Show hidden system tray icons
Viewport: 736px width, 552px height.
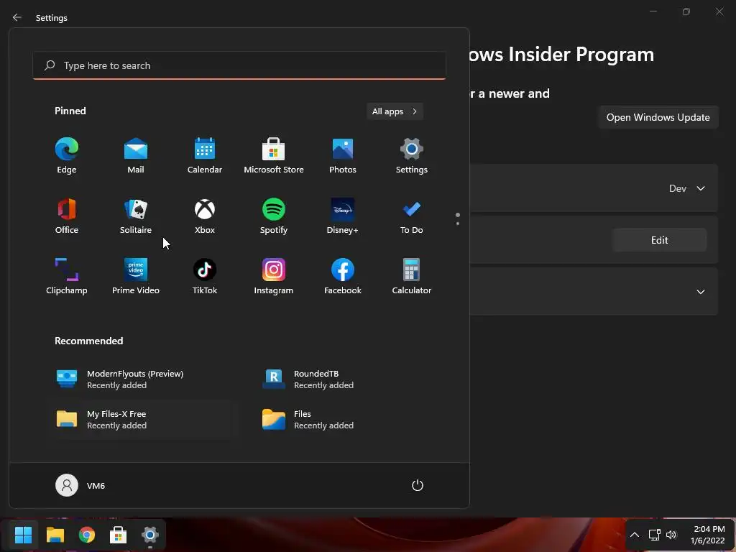[x=634, y=535]
